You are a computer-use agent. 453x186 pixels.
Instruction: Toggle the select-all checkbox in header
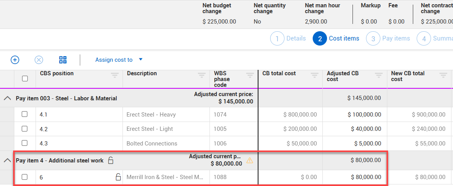[25, 79]
